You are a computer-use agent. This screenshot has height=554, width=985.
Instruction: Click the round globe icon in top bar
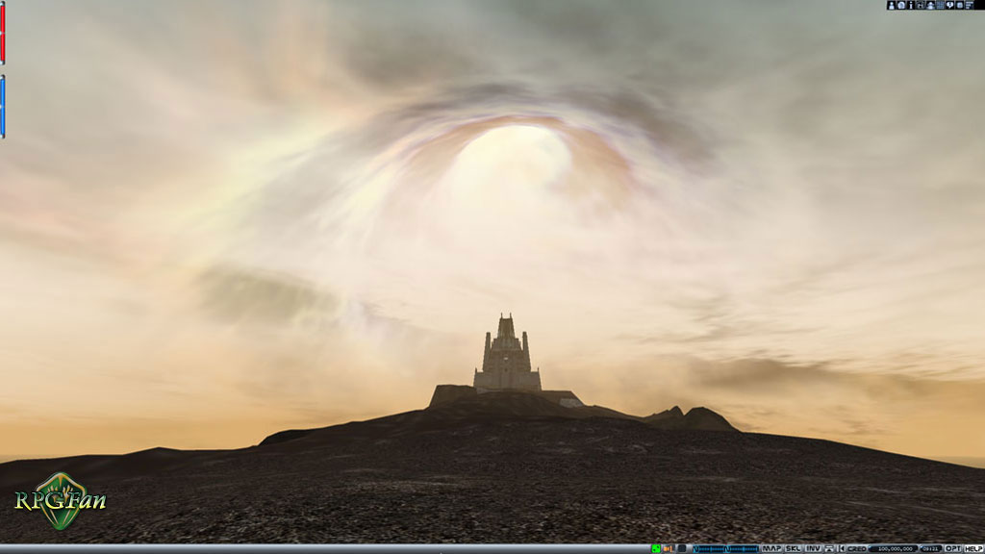click(900, 5)
